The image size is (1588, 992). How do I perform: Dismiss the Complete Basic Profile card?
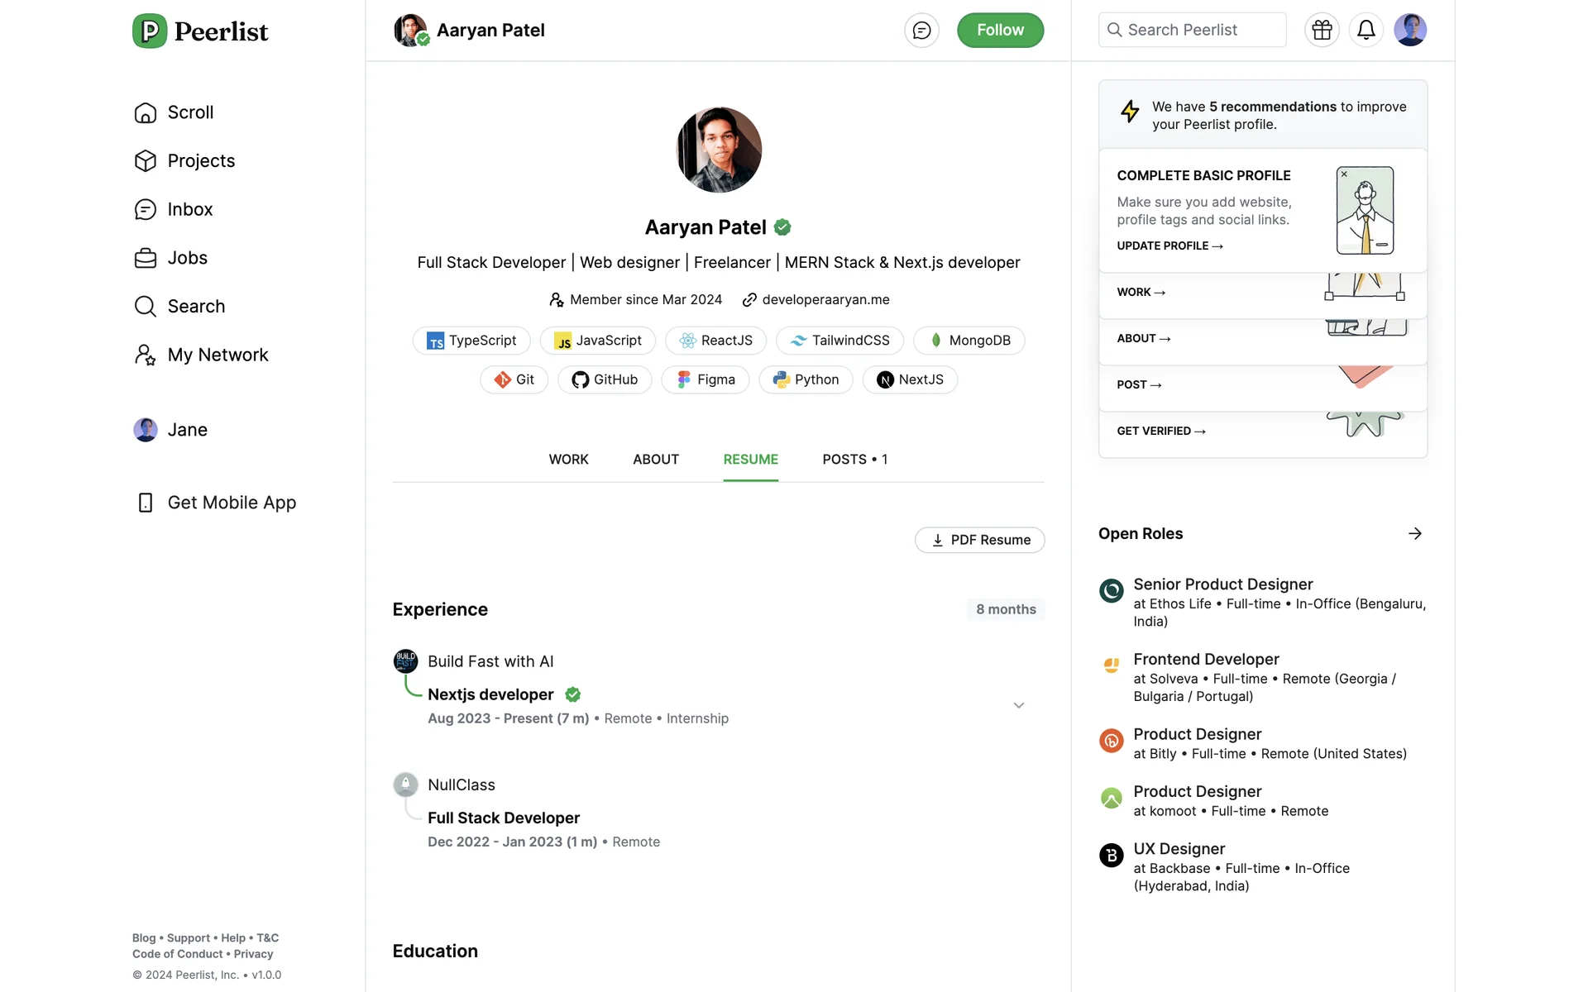1344,174
